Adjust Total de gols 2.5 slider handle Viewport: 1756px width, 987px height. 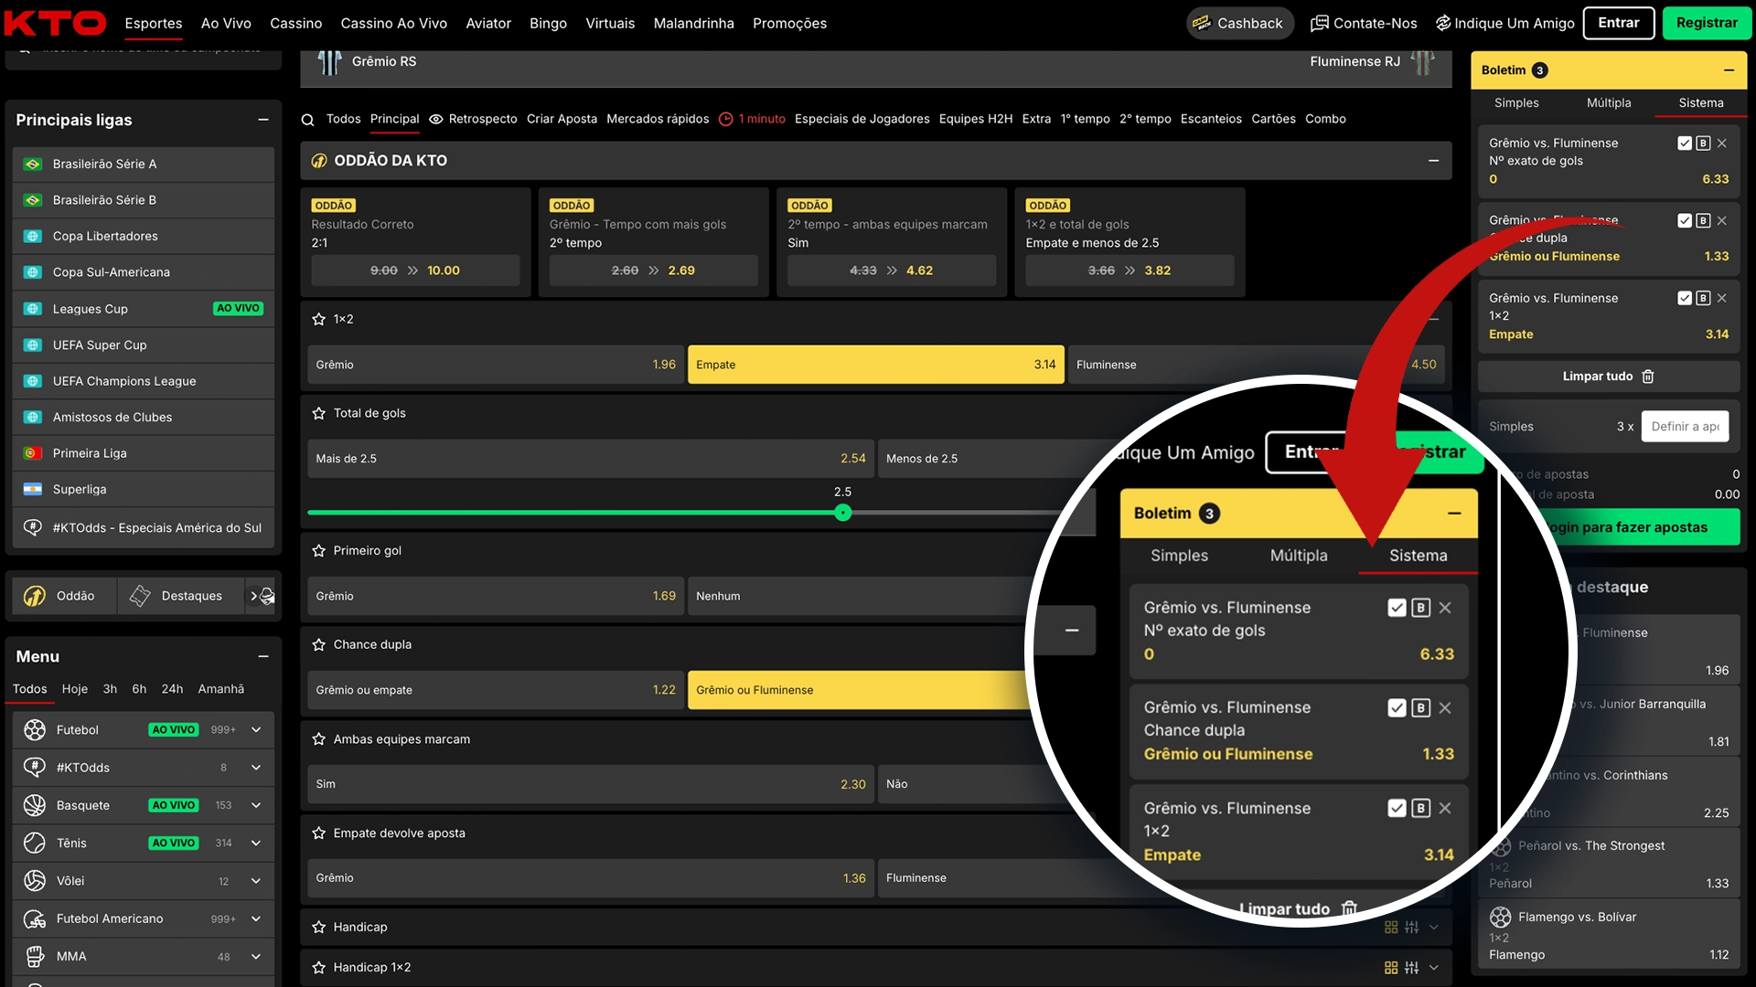coord(842,513)
